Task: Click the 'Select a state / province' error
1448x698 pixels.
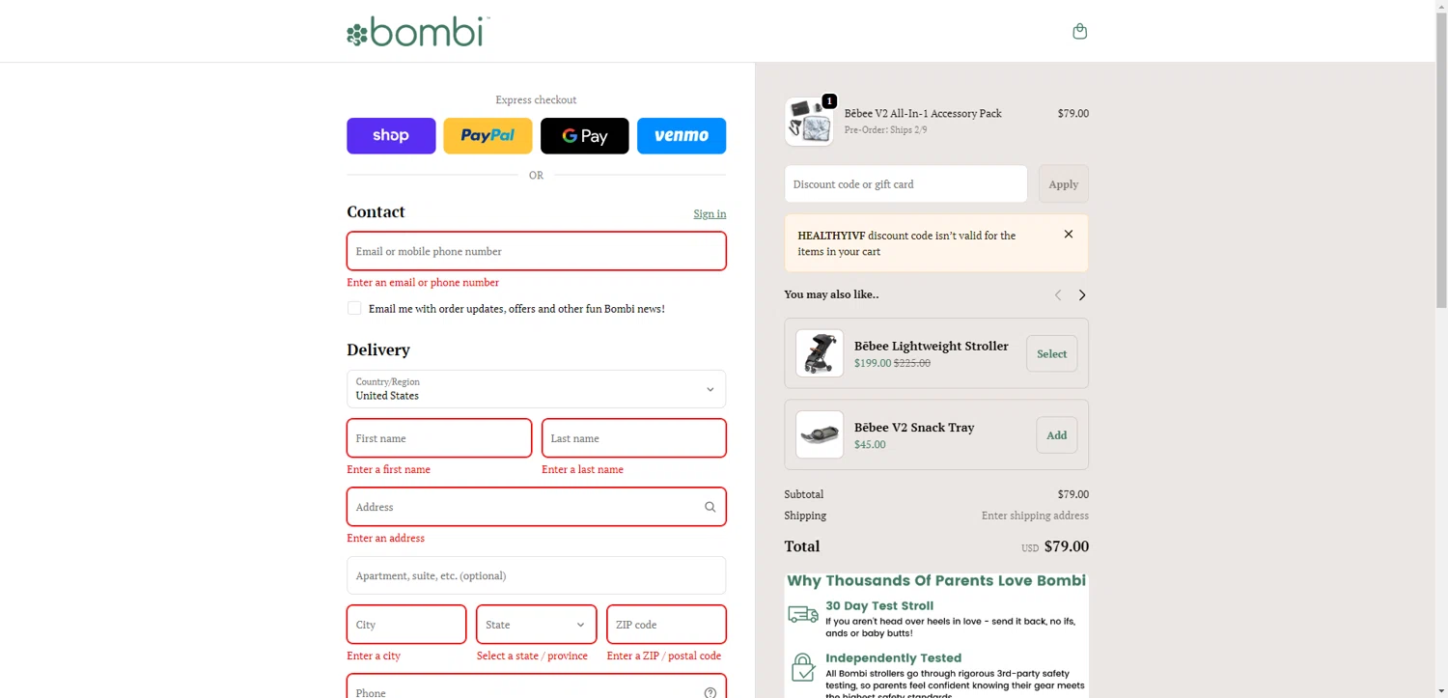Action: pyautogui.click(x=532, y=656)
